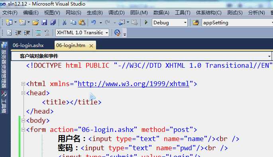Click the Increase Indent icon
The width and height of the screenshot is (273, 157).
point(27,33)
